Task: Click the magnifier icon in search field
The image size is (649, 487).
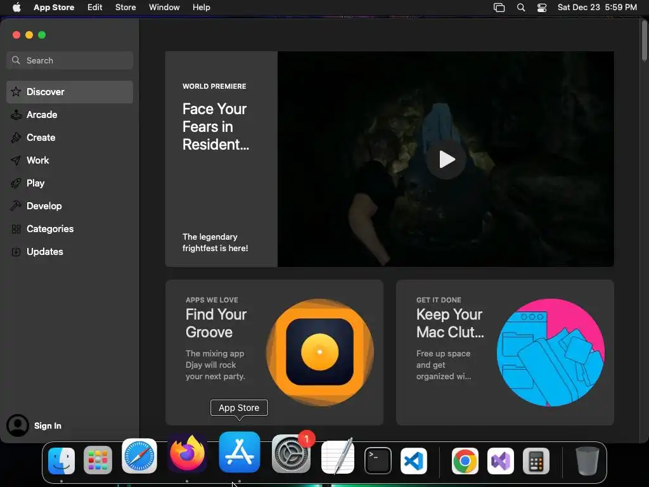Action: coord(16,60)
